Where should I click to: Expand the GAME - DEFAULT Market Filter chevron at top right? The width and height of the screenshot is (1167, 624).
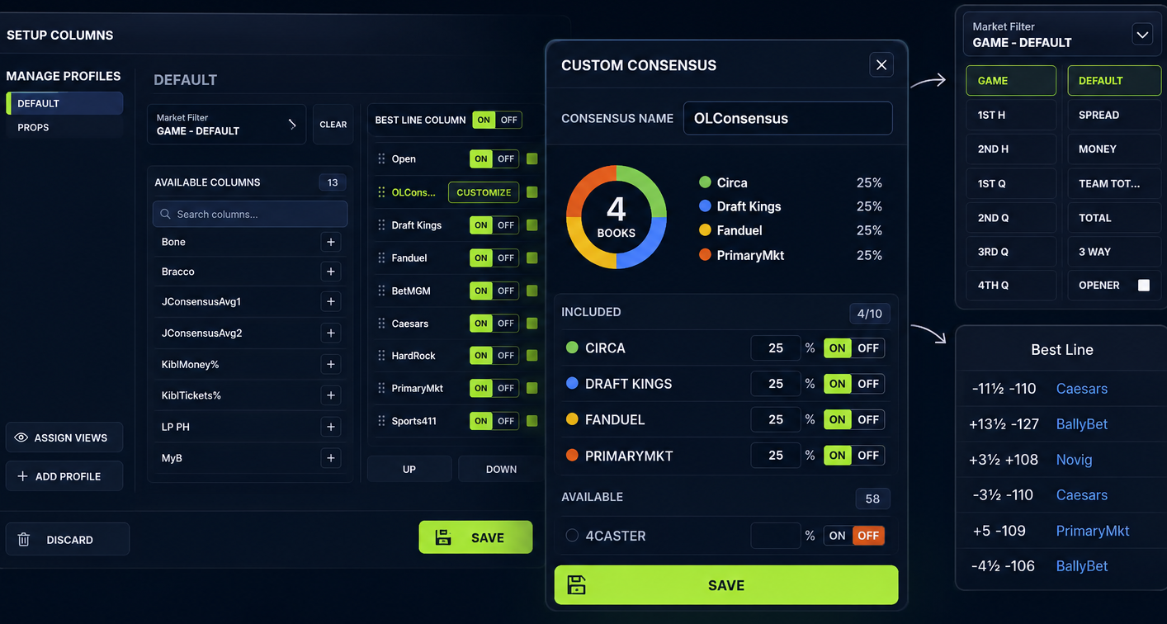(x=1142, y=35)
